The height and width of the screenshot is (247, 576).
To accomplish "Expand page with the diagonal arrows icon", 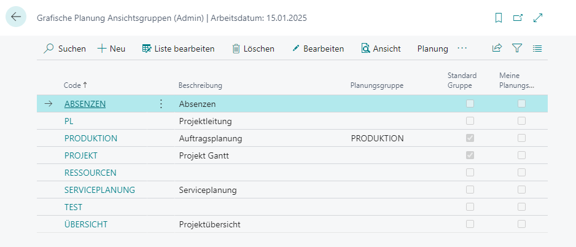I will coord(538,18).
